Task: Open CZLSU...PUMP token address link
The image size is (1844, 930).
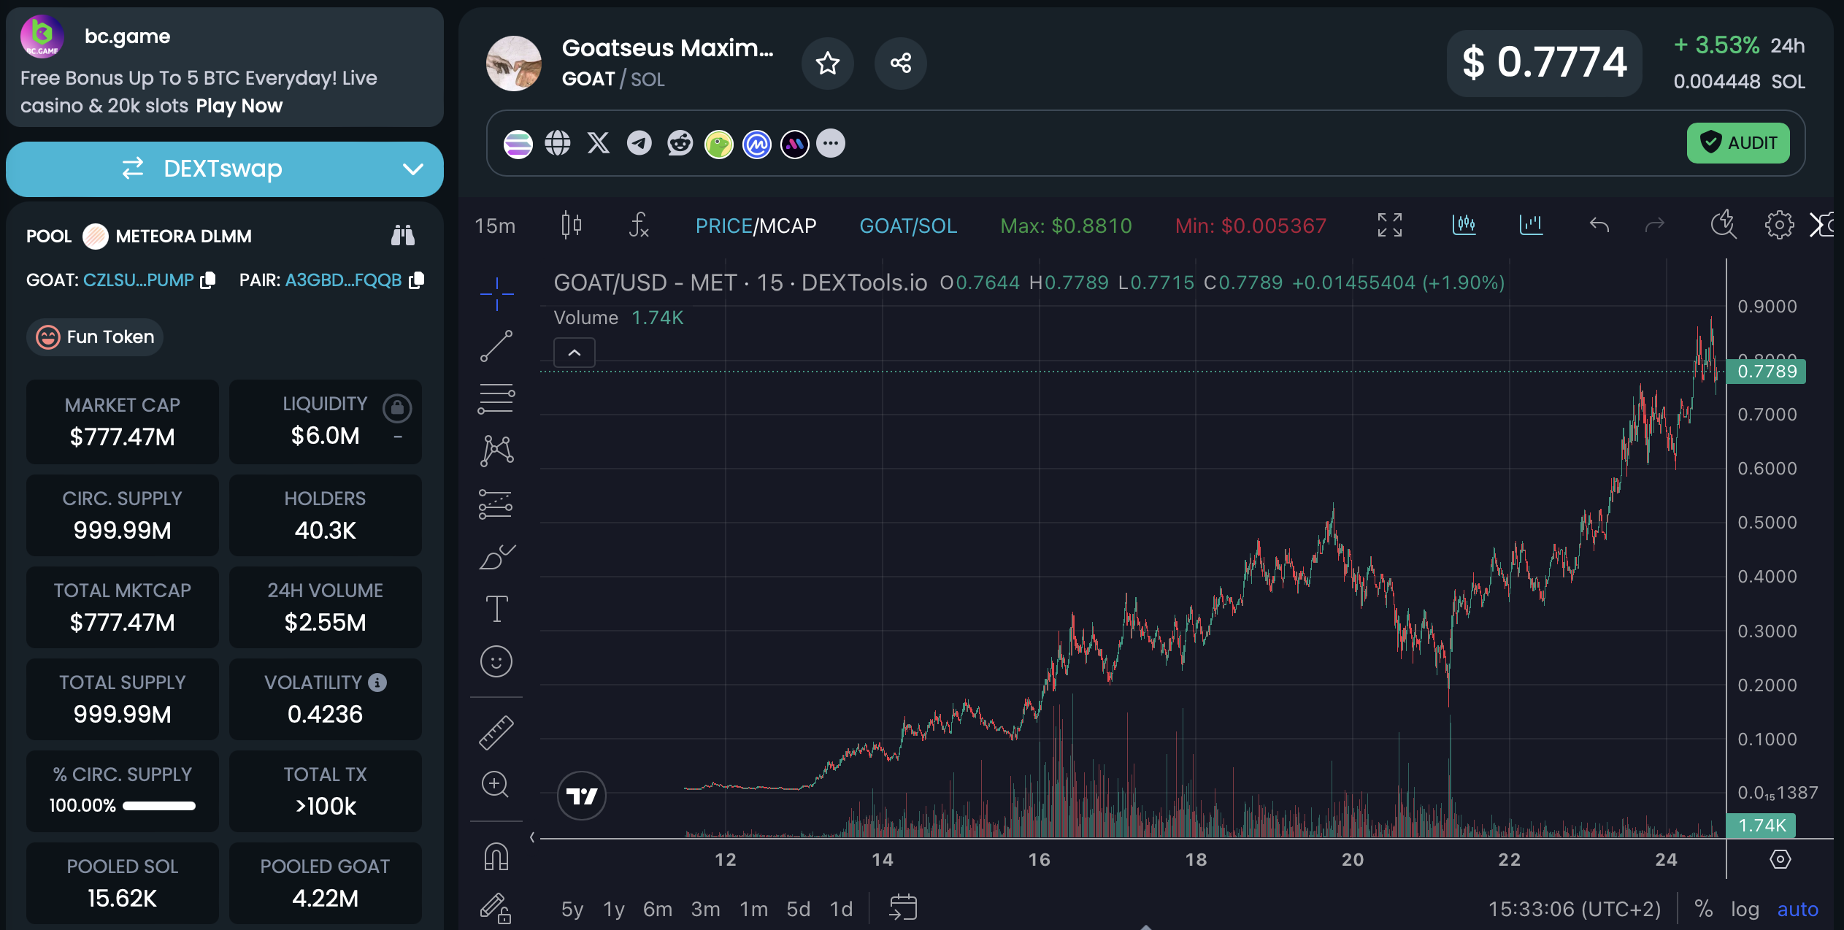Action: tap(139, 280)
